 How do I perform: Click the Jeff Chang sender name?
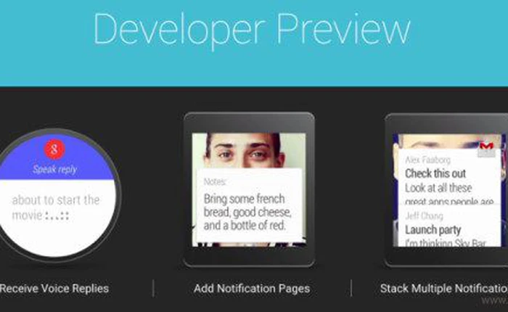point(424,215)
